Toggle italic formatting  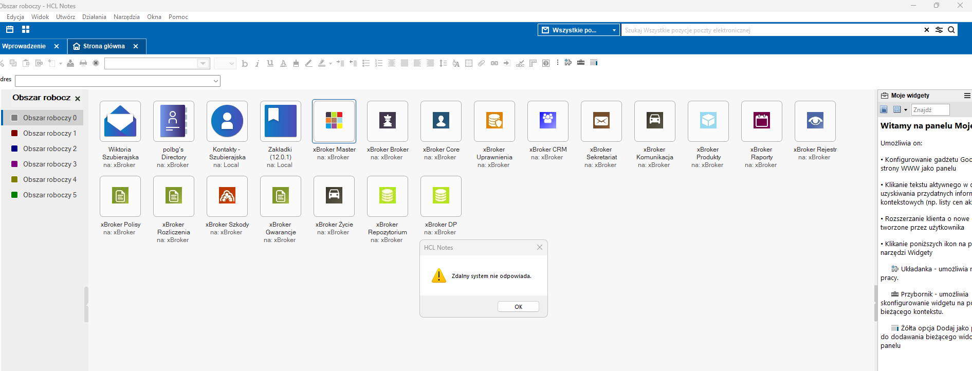(x=257, y=63)
